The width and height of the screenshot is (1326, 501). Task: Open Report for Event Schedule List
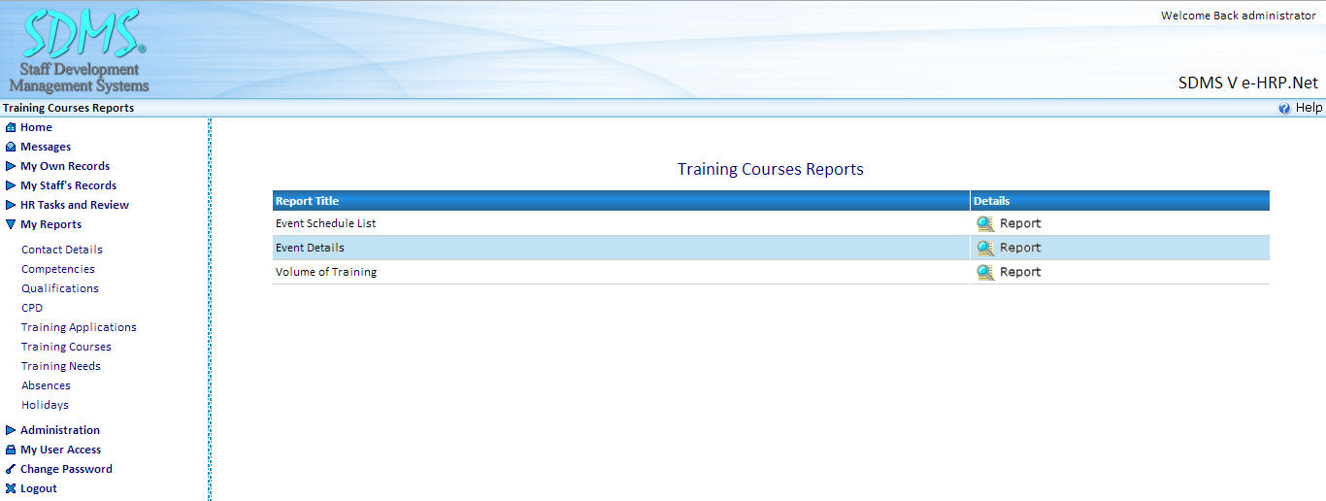(x=1020, y=223)
